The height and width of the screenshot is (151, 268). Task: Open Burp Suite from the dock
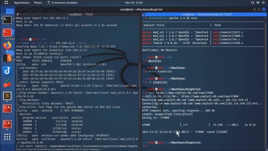pos(7,58)
